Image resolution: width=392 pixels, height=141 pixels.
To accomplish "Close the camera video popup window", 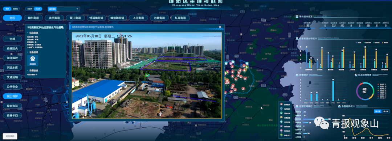I will 220,27.
